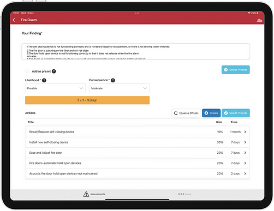Open the Consequence dropdown showing Moderate

119,88
